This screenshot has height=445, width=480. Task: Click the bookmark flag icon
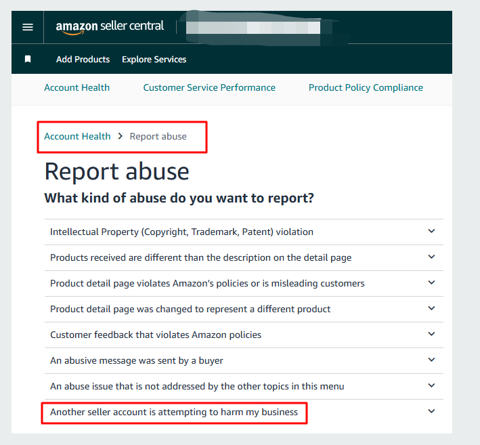tap(28, 60)
